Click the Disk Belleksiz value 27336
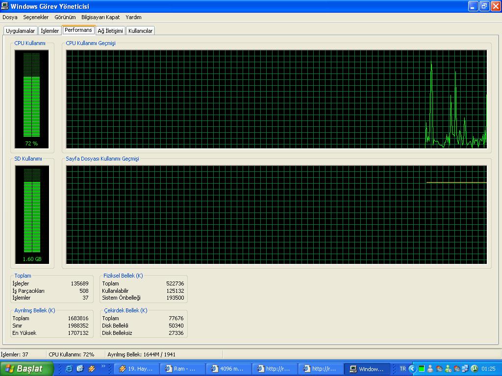This screenshot has width=502, height=376. [x=176, y=333]
